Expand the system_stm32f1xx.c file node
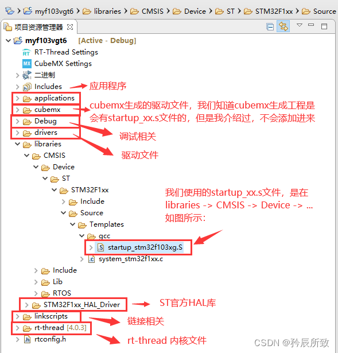Viewport: 338px width, 353px height. pyautogui.click(x=81, y=259)
